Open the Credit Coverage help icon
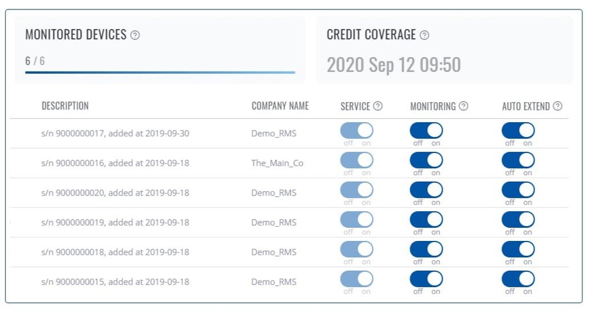590x310 pixels. click(x=424, y=35)
